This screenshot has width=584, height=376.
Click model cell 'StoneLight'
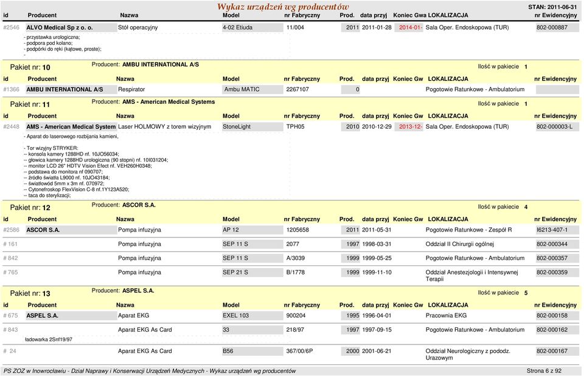coord(252,127)
